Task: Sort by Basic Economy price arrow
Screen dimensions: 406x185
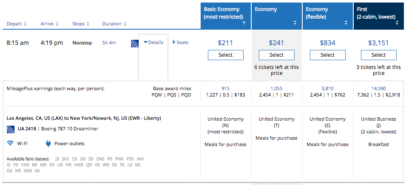Action: click(x=244, y=23)
